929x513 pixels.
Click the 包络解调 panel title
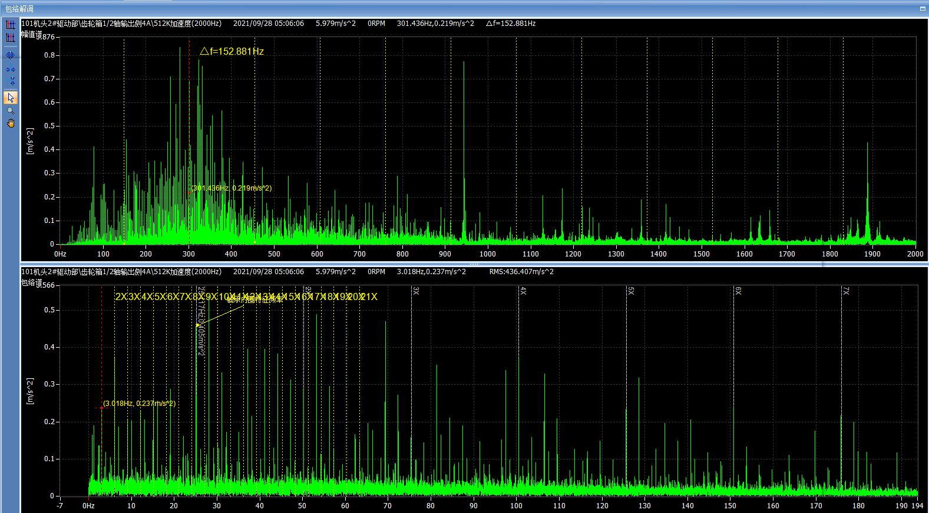(x=19, y=9)
